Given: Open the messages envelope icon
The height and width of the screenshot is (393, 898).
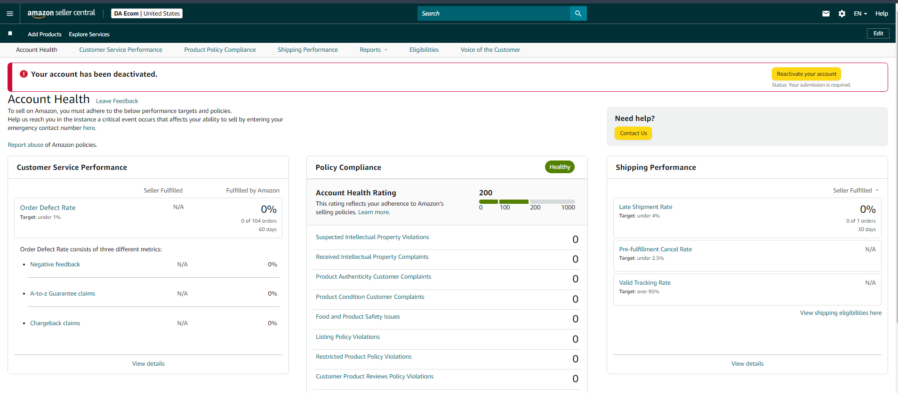Looking at the screenshot, I should tap(826, 14).
